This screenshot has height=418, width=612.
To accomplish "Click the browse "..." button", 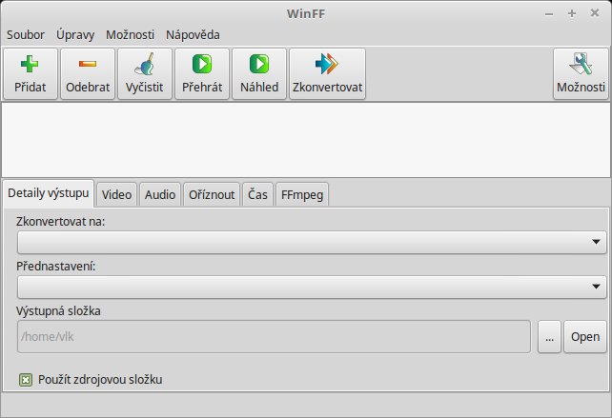I will click(549, 337).
